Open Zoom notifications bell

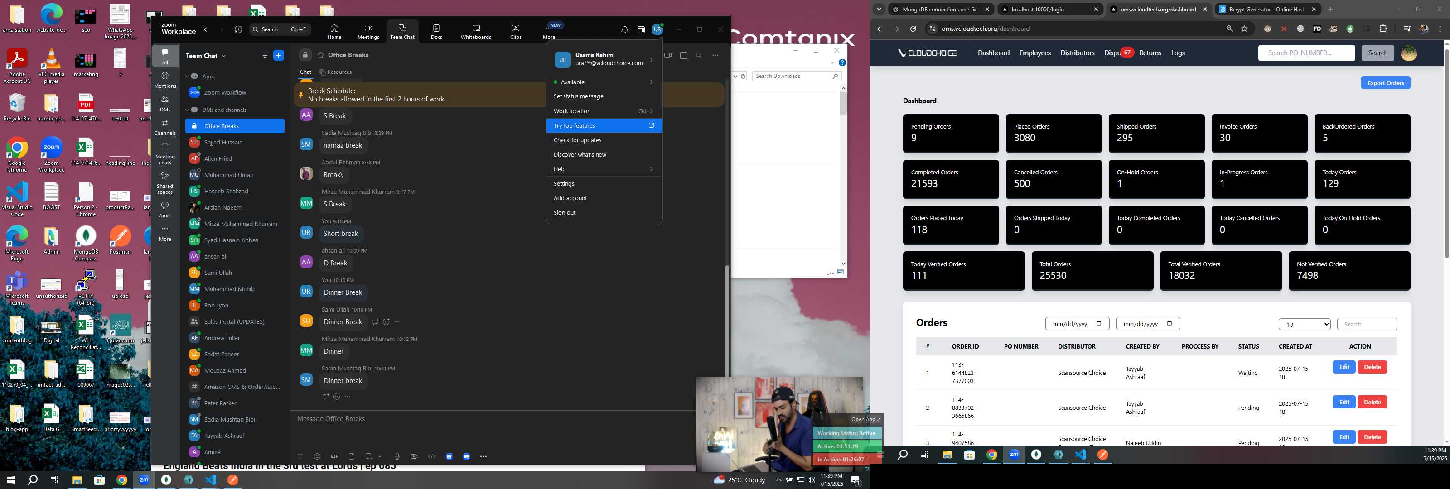pyautogui.click(x=625, y=29)
